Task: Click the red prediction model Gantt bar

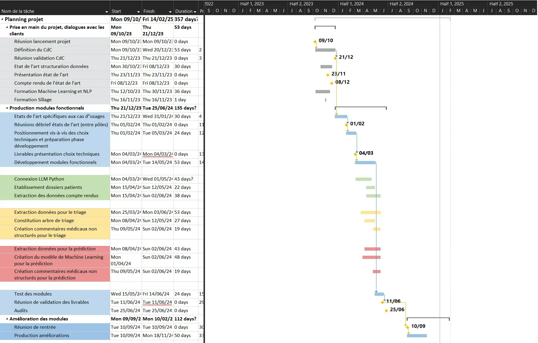Action: pos(371,257)
